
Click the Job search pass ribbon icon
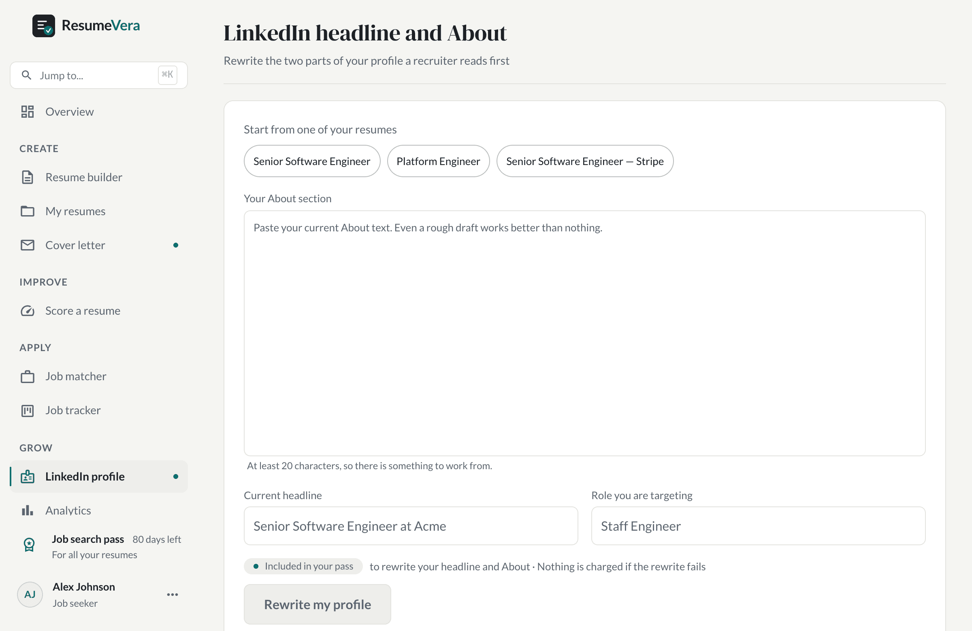tap(29, 544)
